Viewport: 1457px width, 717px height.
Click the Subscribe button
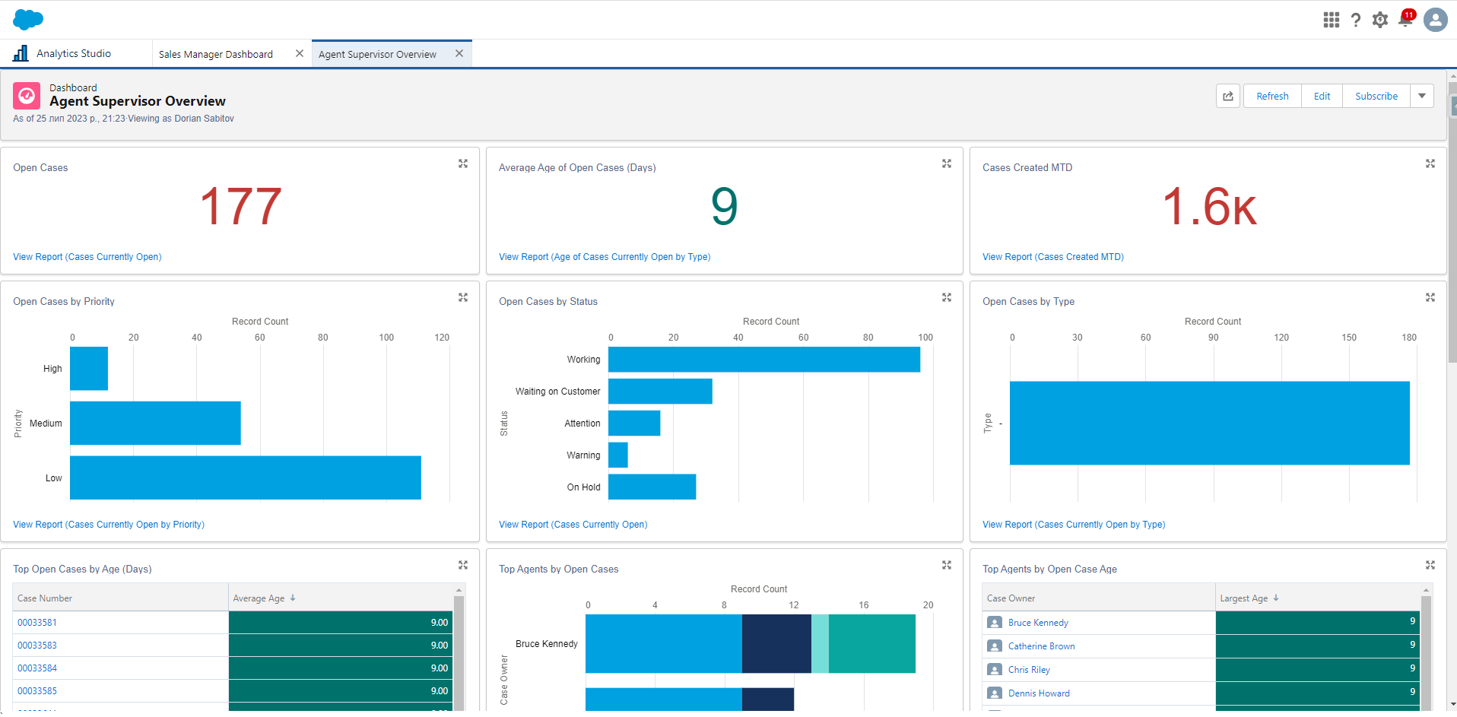(1376, 96)
